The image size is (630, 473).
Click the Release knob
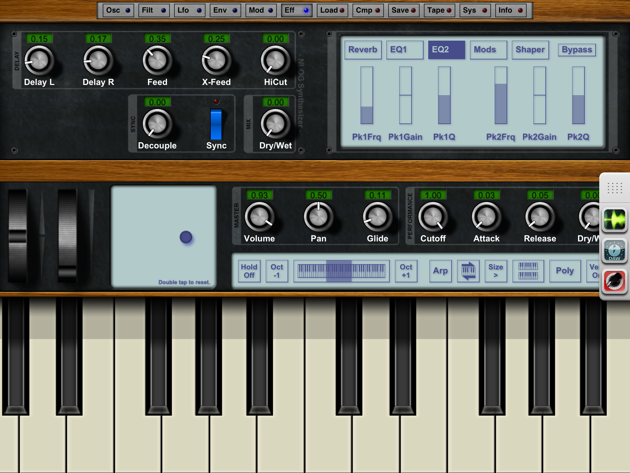click(540, 217)
